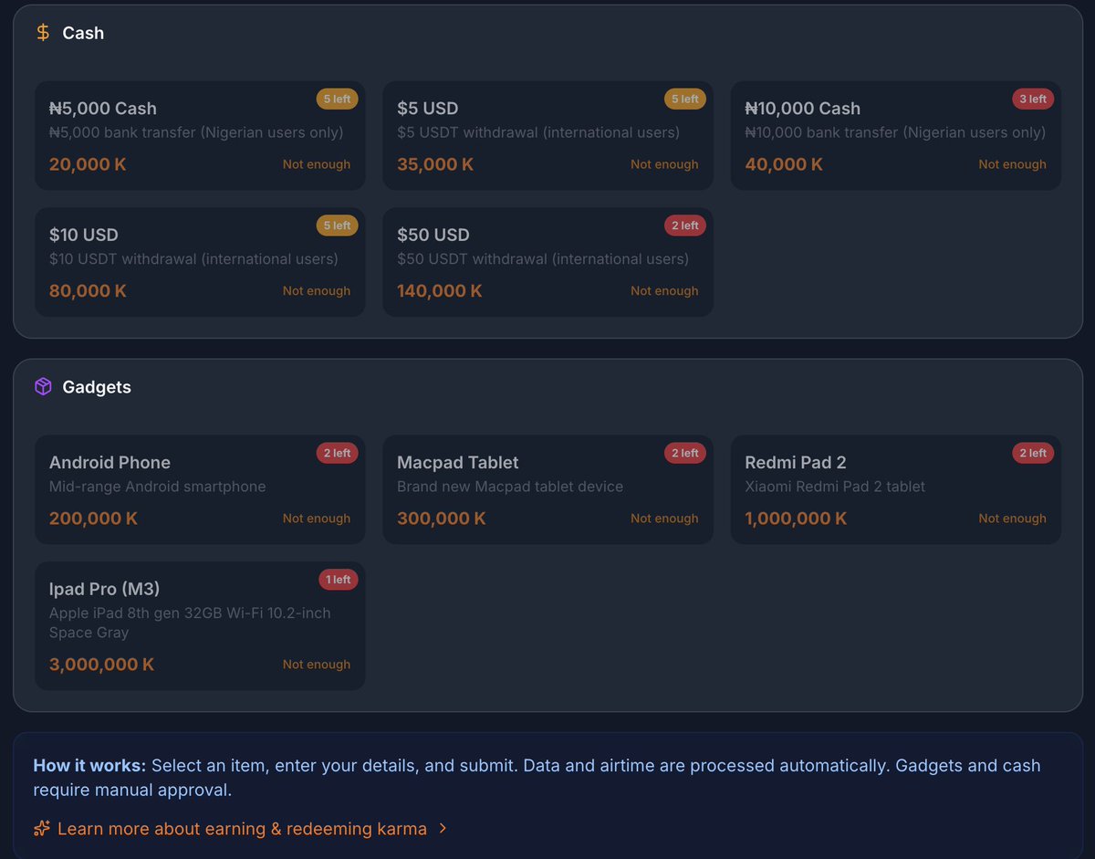
Task: Click the purple box icon beside Gadgets
Action: click(x=43, y=387)
